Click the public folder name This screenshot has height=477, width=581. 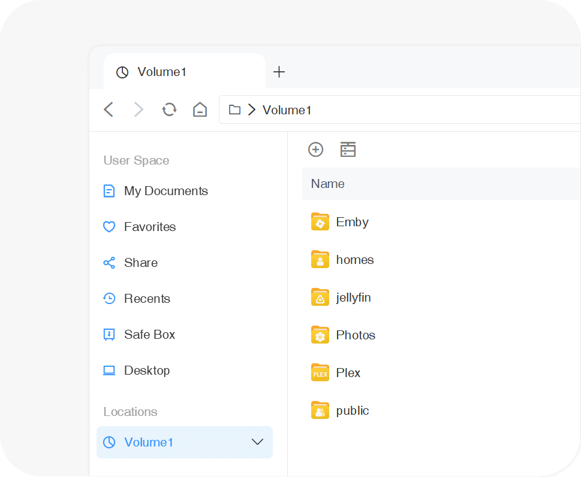pos(353,411)
